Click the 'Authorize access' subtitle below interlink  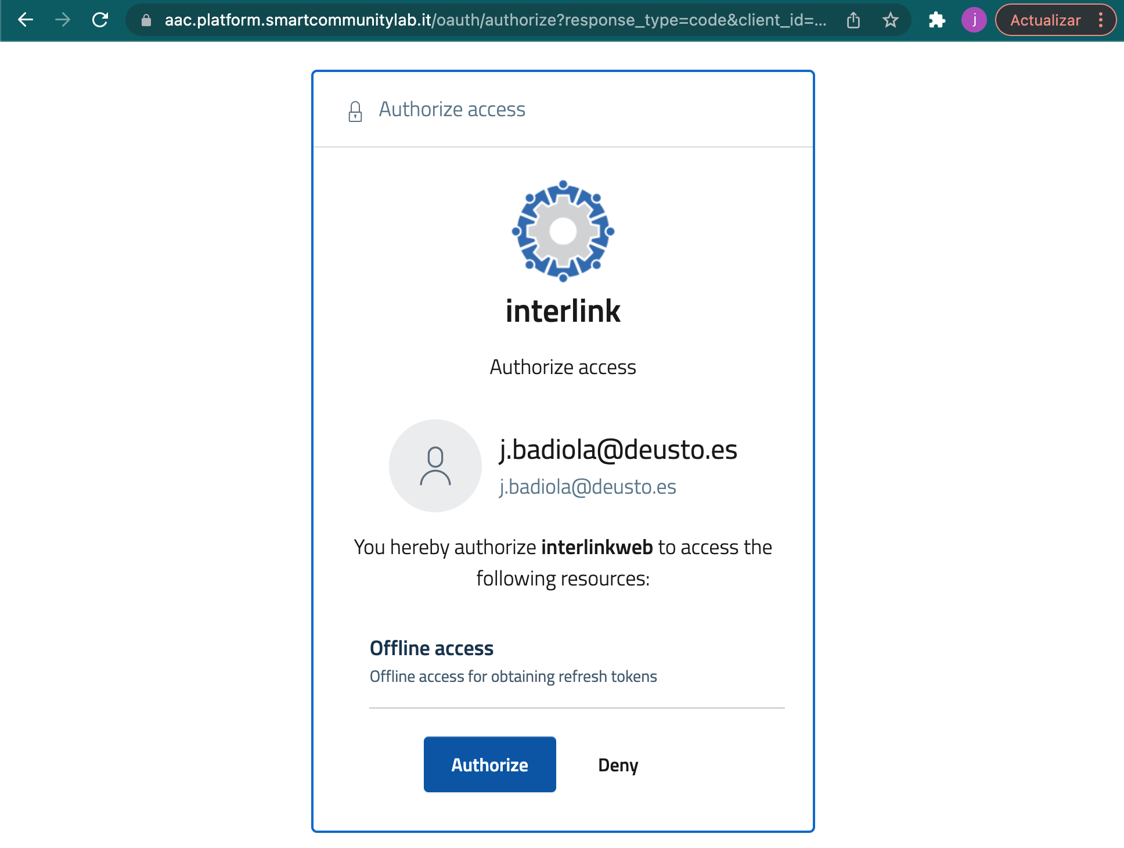click(563, 367)
